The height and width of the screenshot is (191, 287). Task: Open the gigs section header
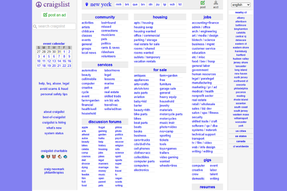click(207, 160)
